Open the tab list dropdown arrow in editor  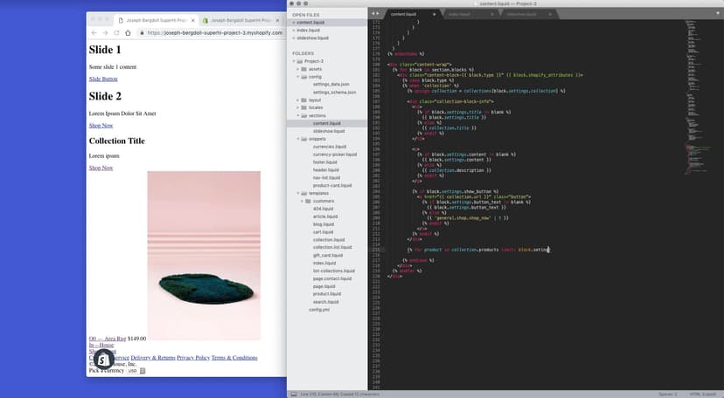coord(716,15)
